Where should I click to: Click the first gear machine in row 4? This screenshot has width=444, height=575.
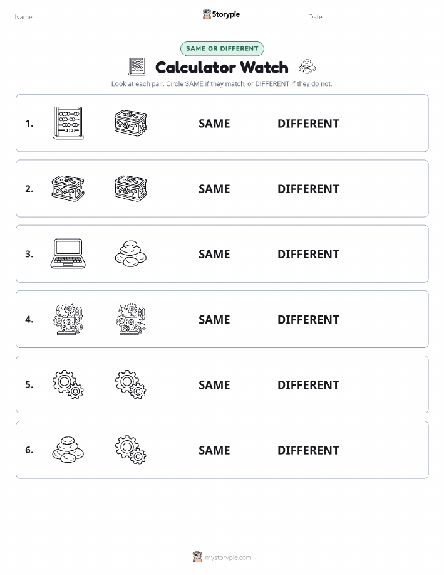[68, 319]
